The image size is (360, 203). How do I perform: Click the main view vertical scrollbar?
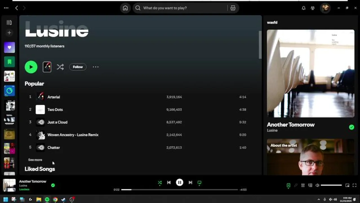(x=260, y=45)
